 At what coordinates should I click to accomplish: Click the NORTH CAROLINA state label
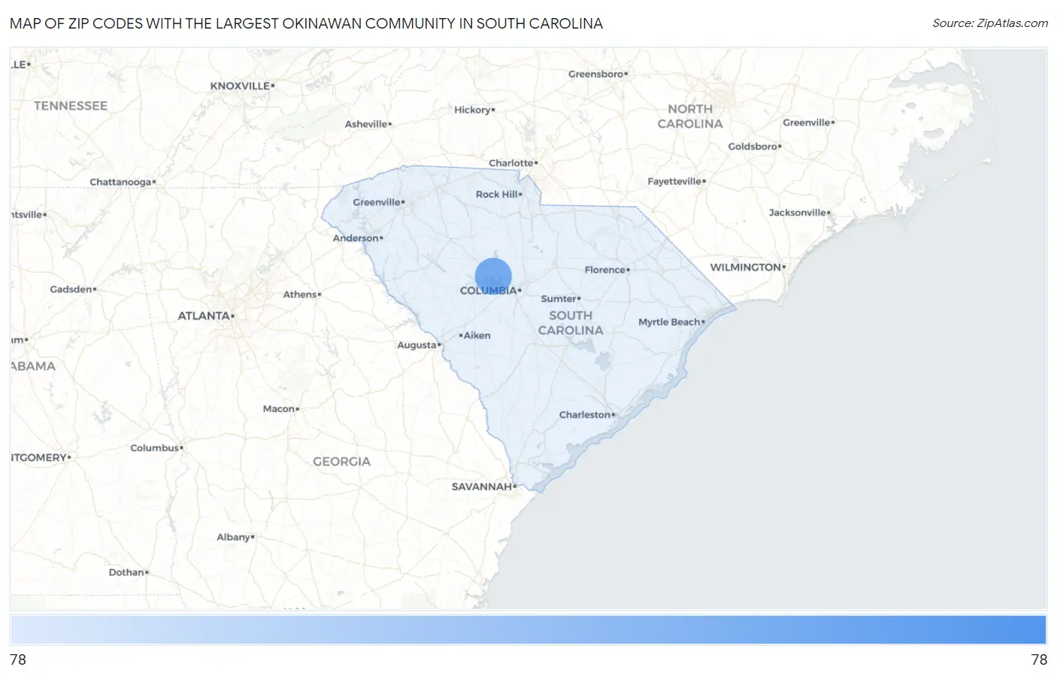(x=690, y=117)
